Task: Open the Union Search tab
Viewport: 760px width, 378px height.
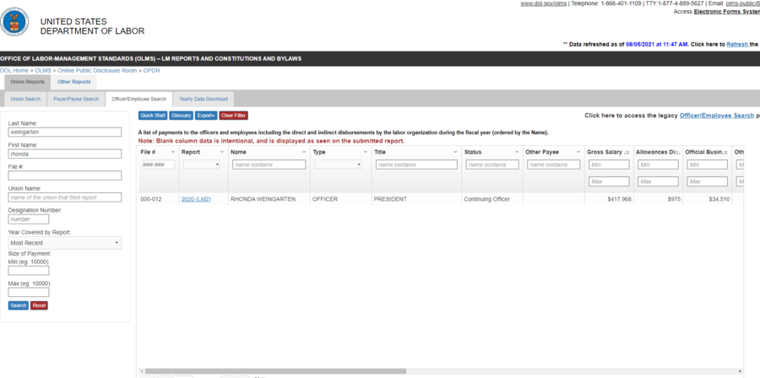Action: click(25, 100)
